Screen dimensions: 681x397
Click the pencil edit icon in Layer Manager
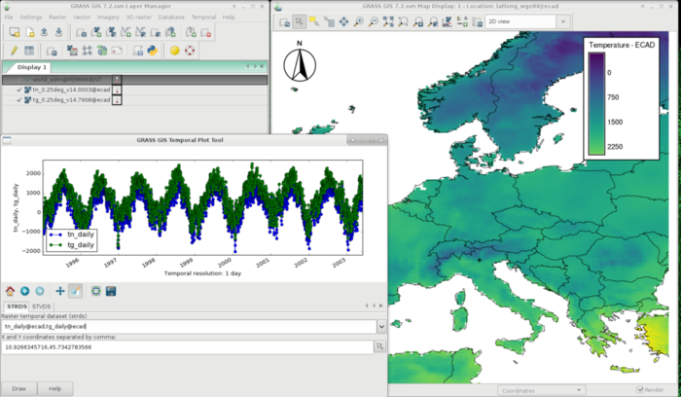14,51
